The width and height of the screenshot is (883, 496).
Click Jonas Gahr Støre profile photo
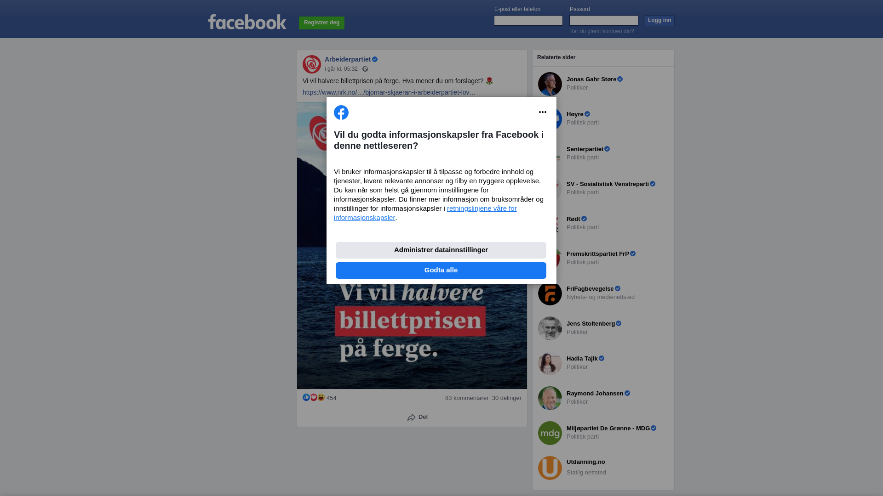pyautogui.click(x=550, y=84)
